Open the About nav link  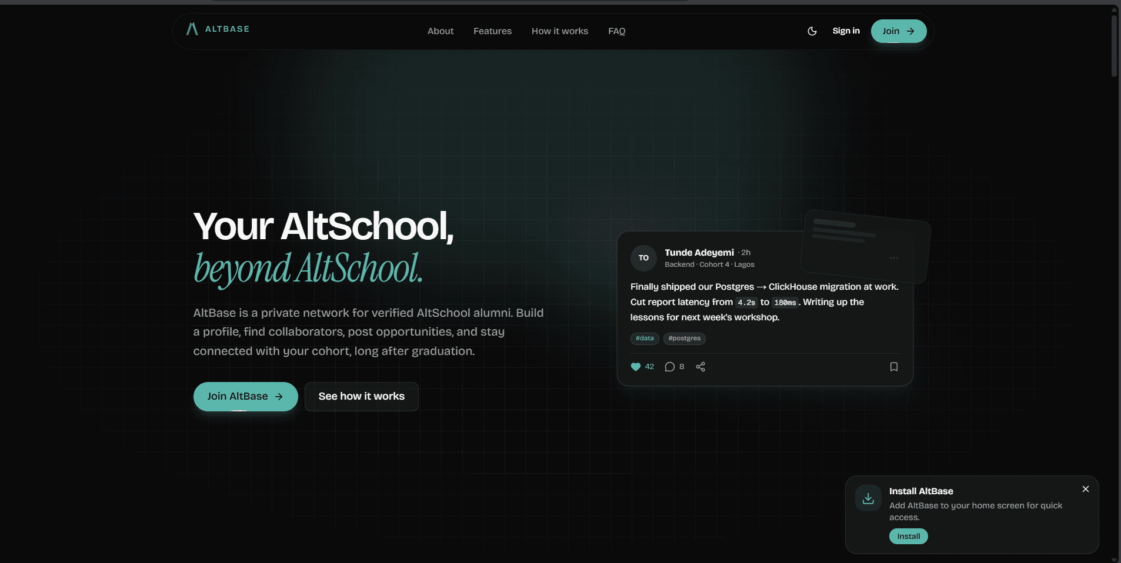pos(441,31)
